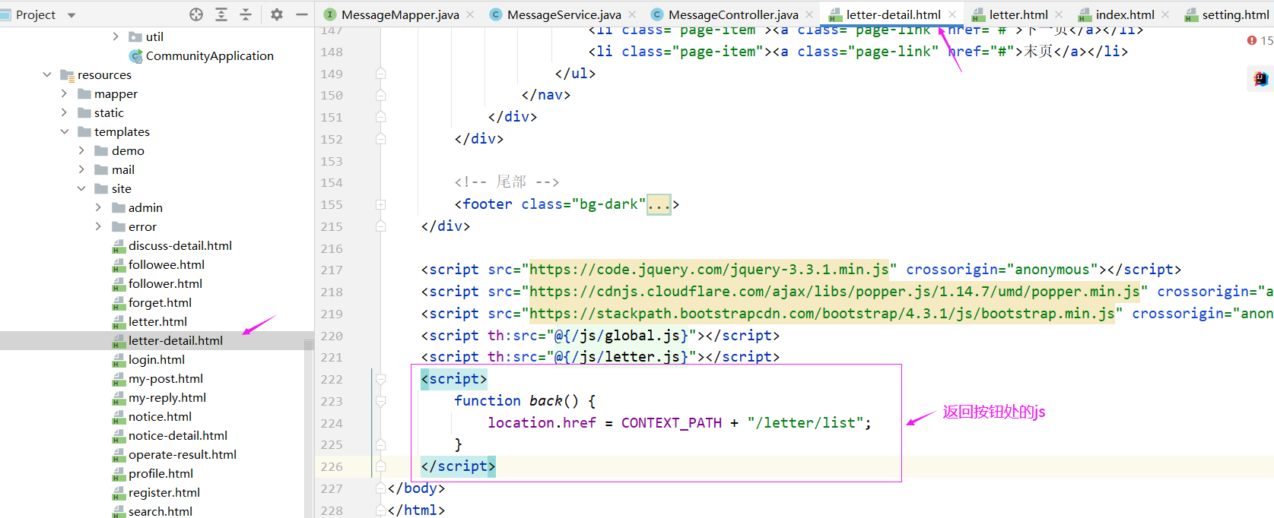Close the MessageMapper.java tab
This screenshot has width=1274, height=518.
click(470, 14)
